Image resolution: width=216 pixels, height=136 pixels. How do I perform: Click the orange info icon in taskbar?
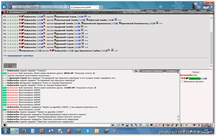(x=42, y=131)
